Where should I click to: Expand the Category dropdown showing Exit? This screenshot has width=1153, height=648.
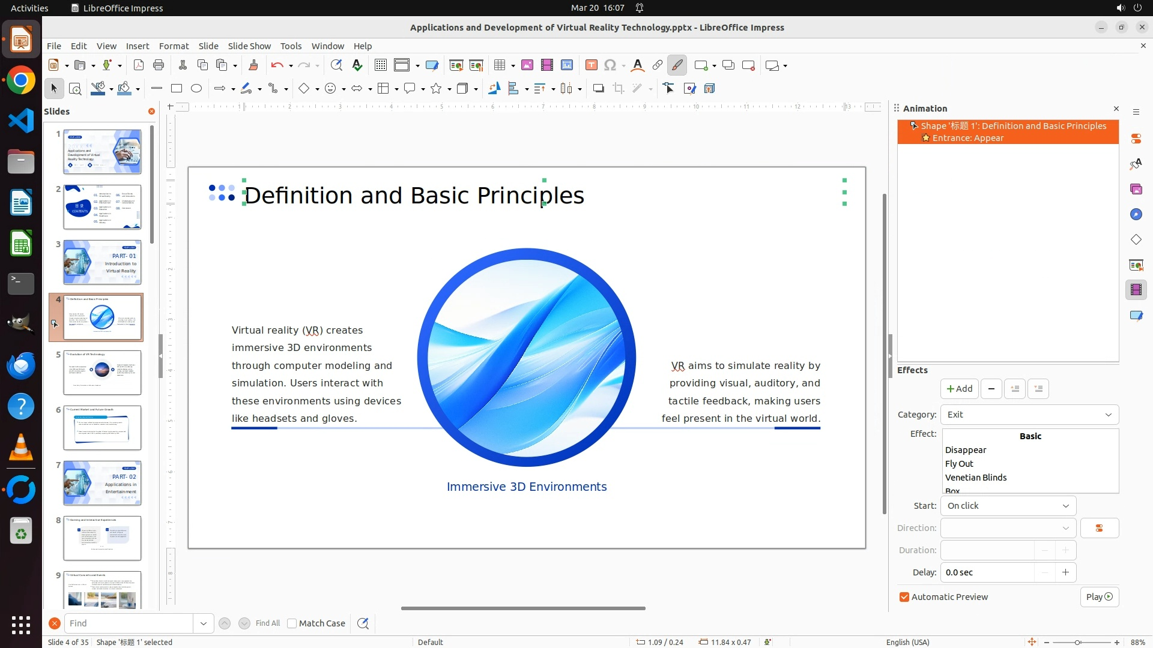pos(1029,415)
